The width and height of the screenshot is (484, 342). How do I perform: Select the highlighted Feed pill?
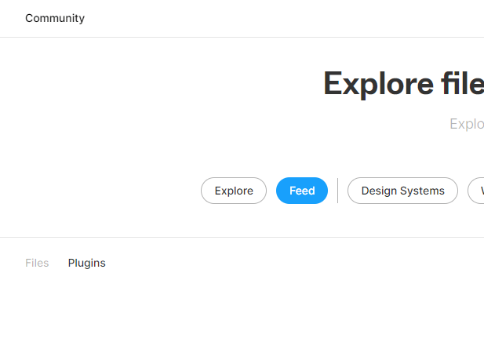coord(302,191)
